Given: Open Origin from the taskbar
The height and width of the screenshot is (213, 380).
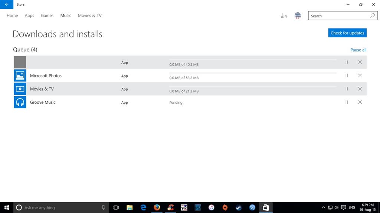Looking at the screenshot, I should [x=225, y=207].
